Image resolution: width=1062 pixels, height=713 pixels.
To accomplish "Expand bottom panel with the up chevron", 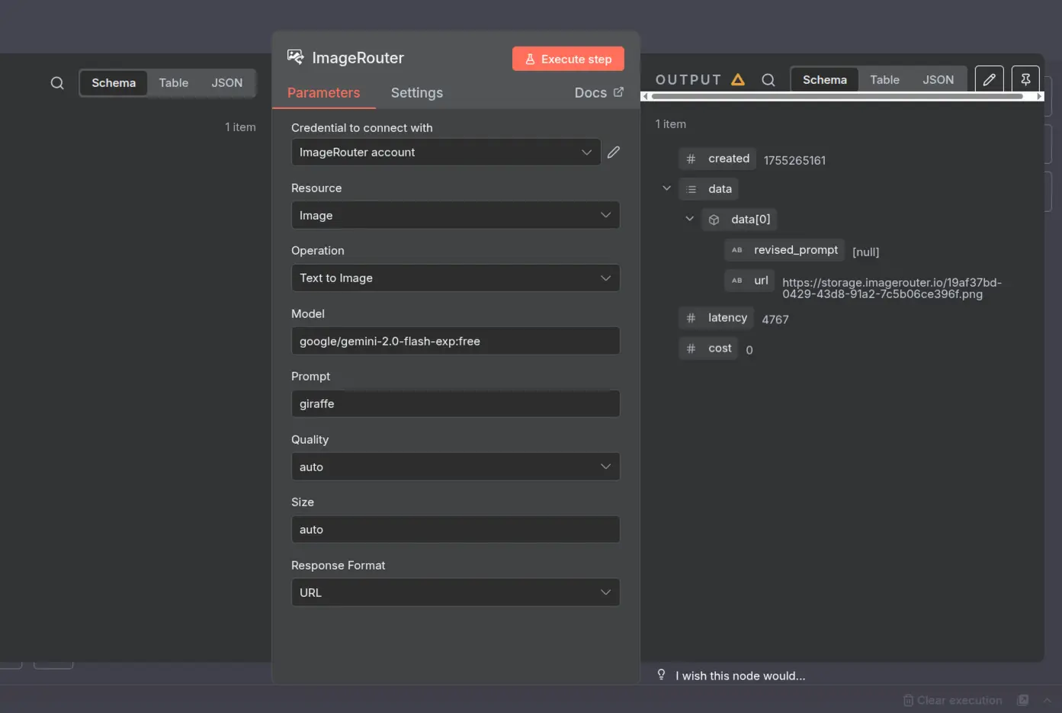I will [1048, 700].
